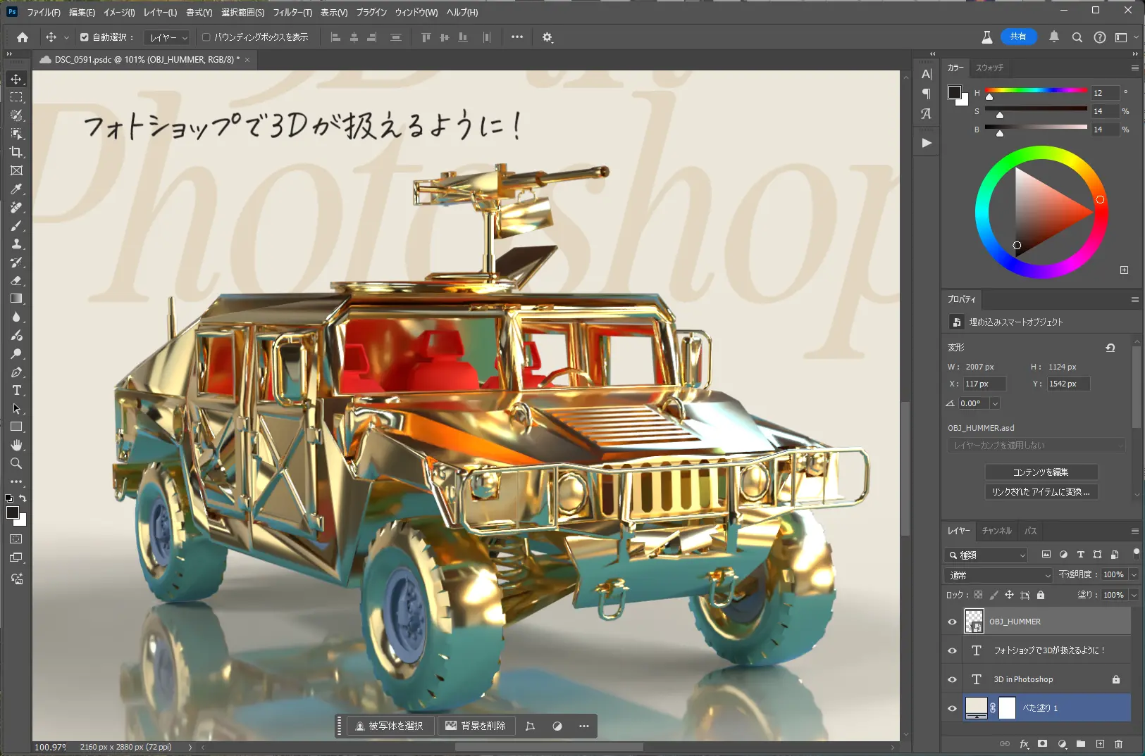Image resolution: width=1145 pixels, height=756 pixels.
Task: Pick a hue on the color wheel
Action: 1100,200
